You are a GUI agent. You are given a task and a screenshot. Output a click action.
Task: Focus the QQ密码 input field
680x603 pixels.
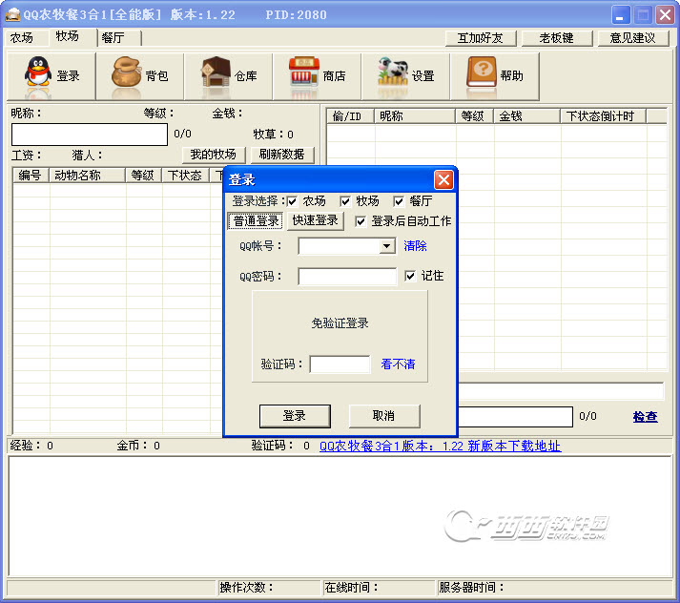pos(347,277)
